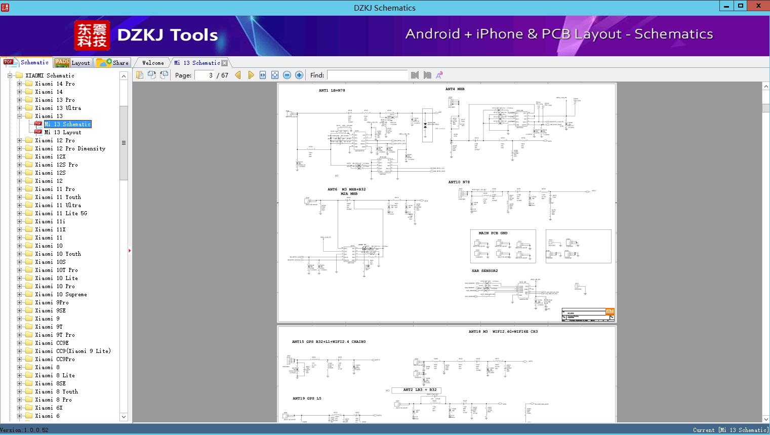
Task: Zoom out with the minus icon
Action: [x=287, y=75]
